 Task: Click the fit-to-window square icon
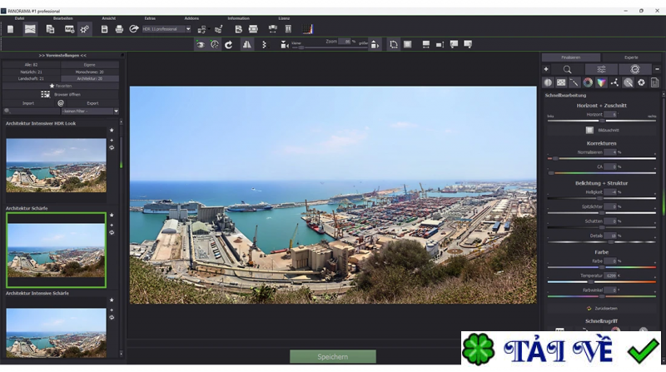(x=408, y=45)
